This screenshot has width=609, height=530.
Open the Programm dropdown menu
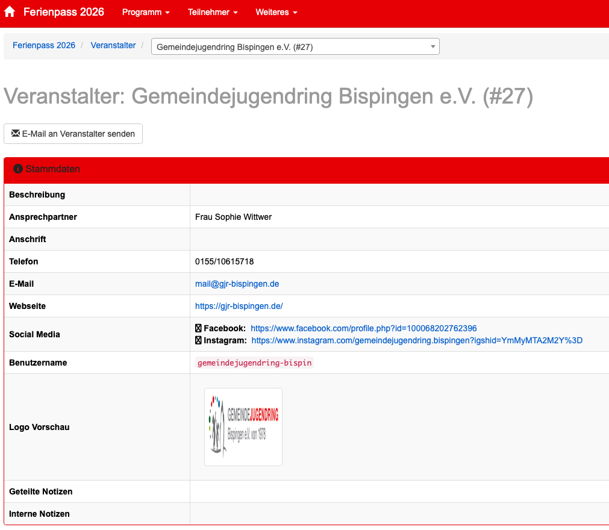tap(146, 12)
